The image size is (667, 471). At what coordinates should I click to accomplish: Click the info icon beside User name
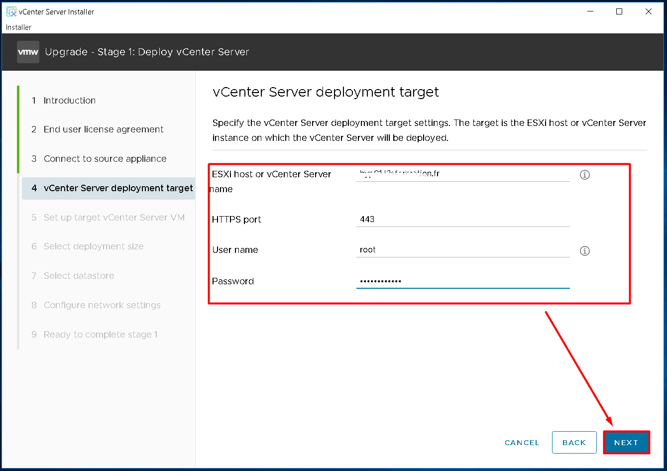(585, 251)
